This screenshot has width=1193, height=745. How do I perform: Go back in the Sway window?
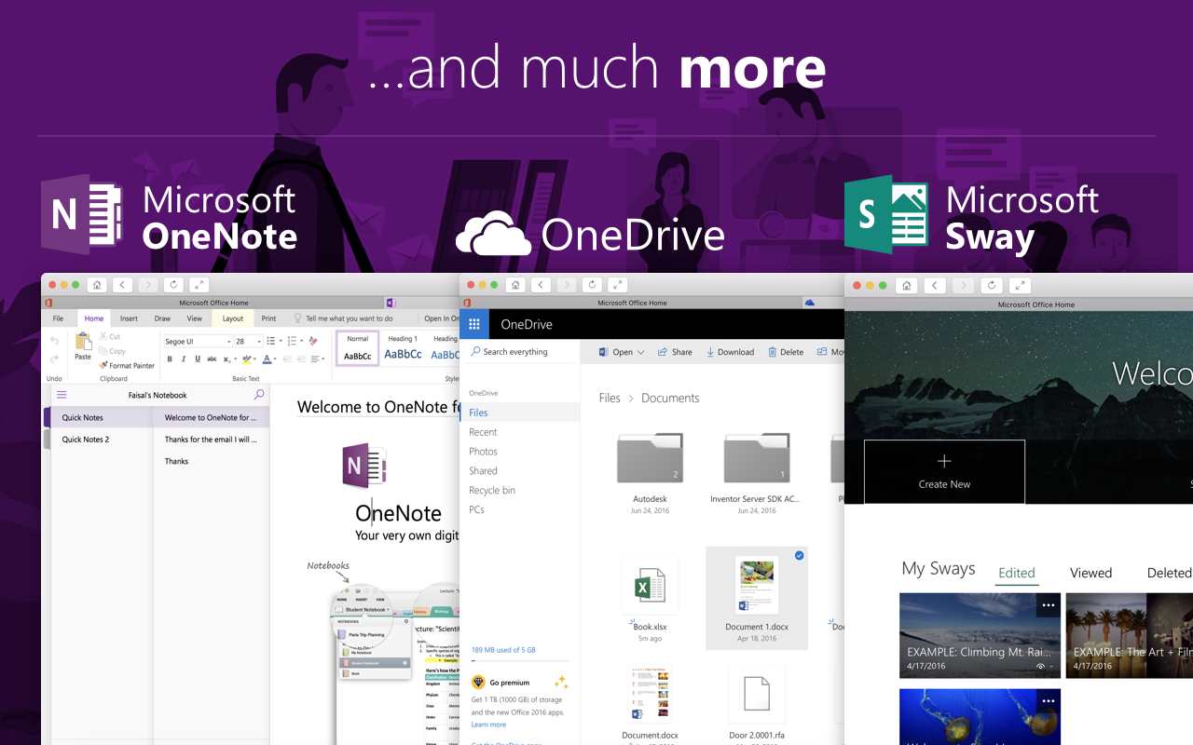pos(935,285)
